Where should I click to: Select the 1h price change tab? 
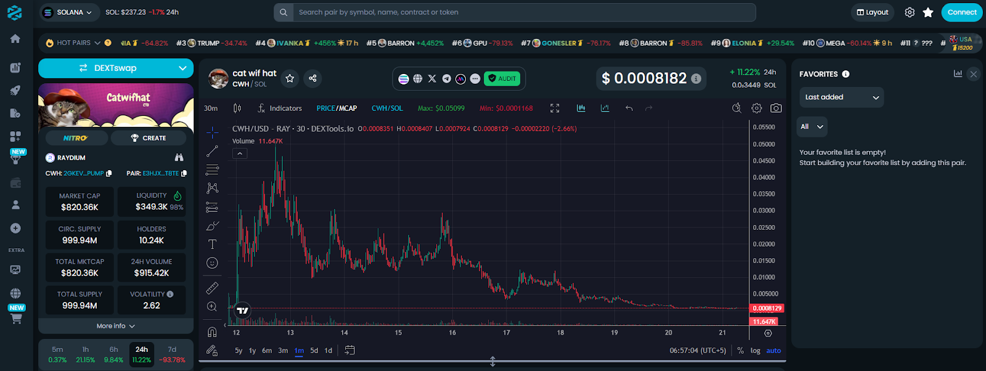86,354
